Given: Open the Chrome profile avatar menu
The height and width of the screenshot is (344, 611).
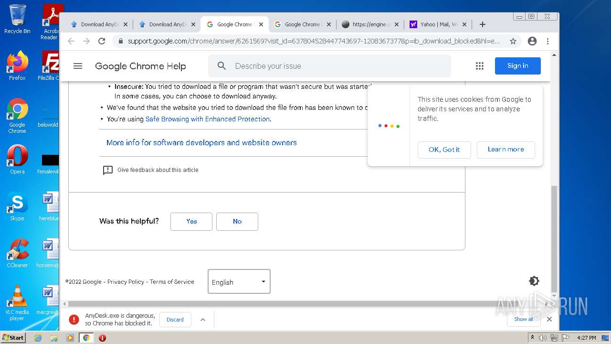Looking at the screenshot, I should point(532,41).
